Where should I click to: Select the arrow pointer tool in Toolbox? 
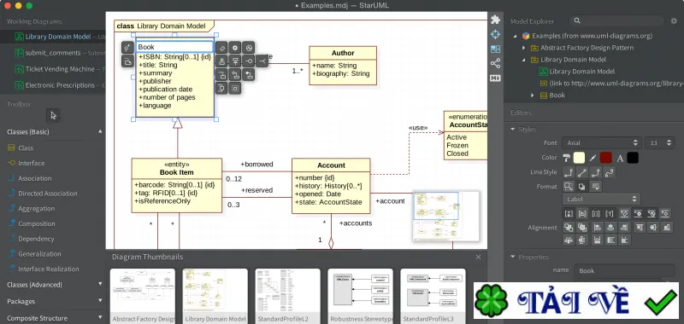(53, 115)
